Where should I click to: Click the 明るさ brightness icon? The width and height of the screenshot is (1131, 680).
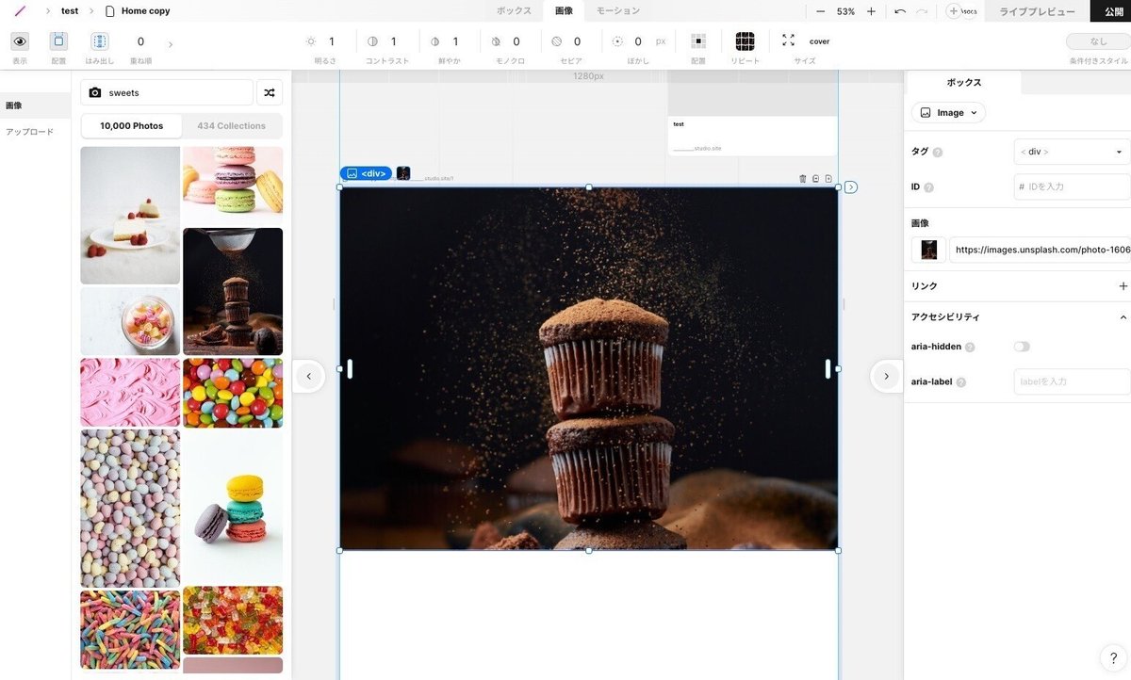[x=311, y=41]
